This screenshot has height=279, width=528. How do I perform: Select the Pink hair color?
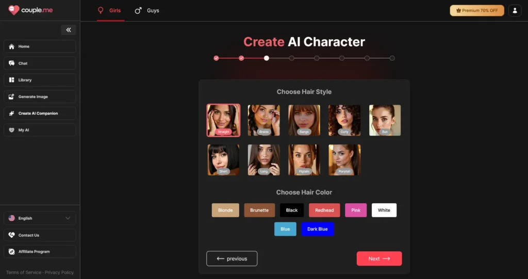point(356,210)
